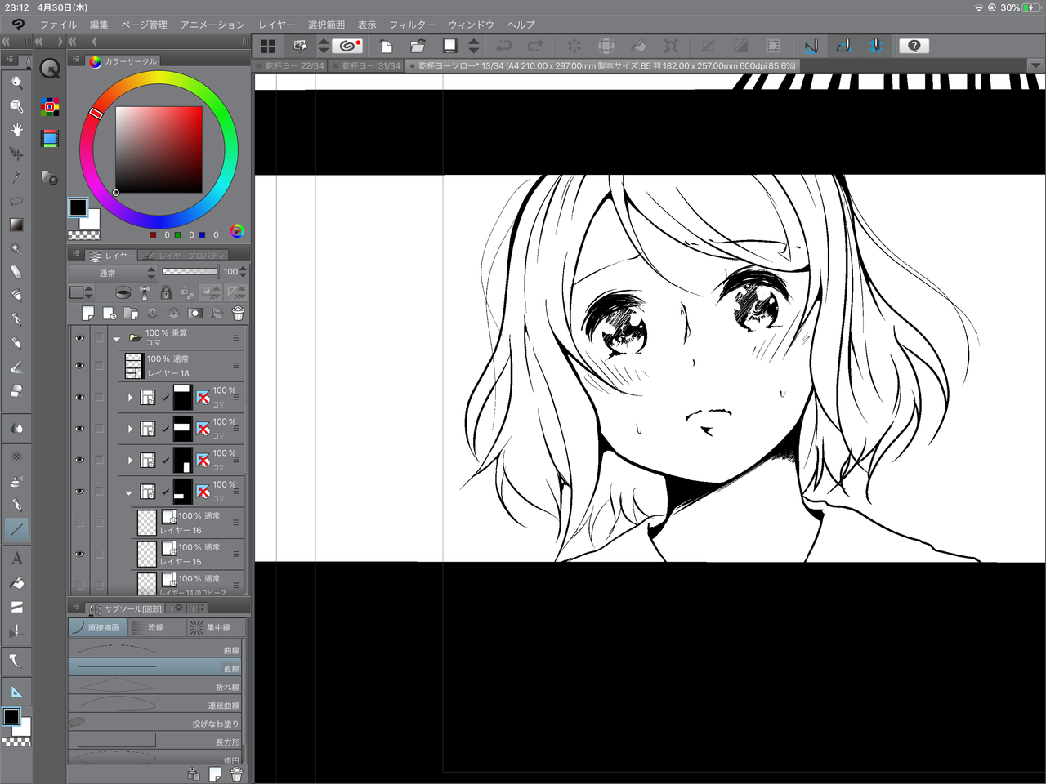This screenshot has height=784, width=1046.
Task: Click the Undo arrow in toolbar
Action: coord(504,46)
